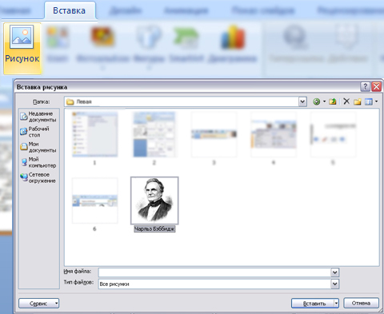Click the Чарльз Бэббидж file name label
This screenshot has height=314, width=384.
pos(154,229)
